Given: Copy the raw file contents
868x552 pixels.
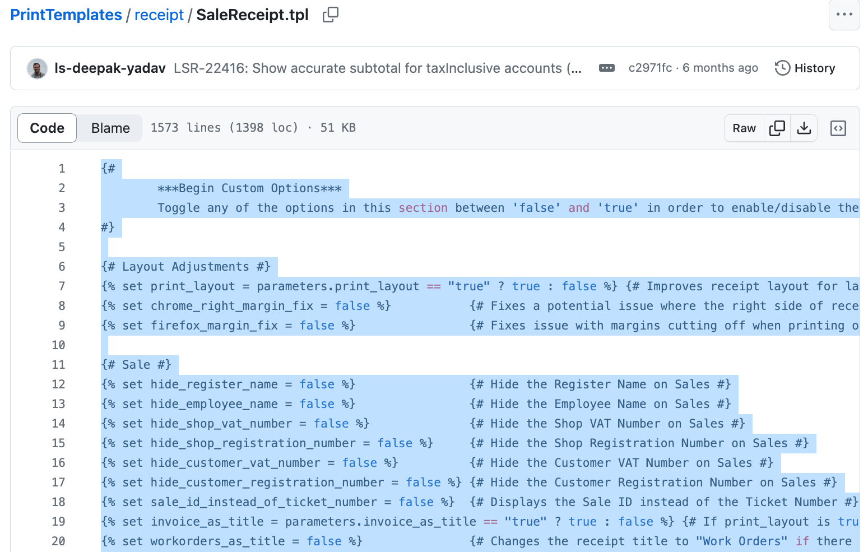Looking at the screenshot, I should 777,128.
